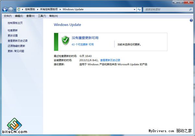The height and width of the screenshot is (136, 195).
Task: Expand the arrow after 控制面板 breadcrumb
Action: (x=38, y=9)
